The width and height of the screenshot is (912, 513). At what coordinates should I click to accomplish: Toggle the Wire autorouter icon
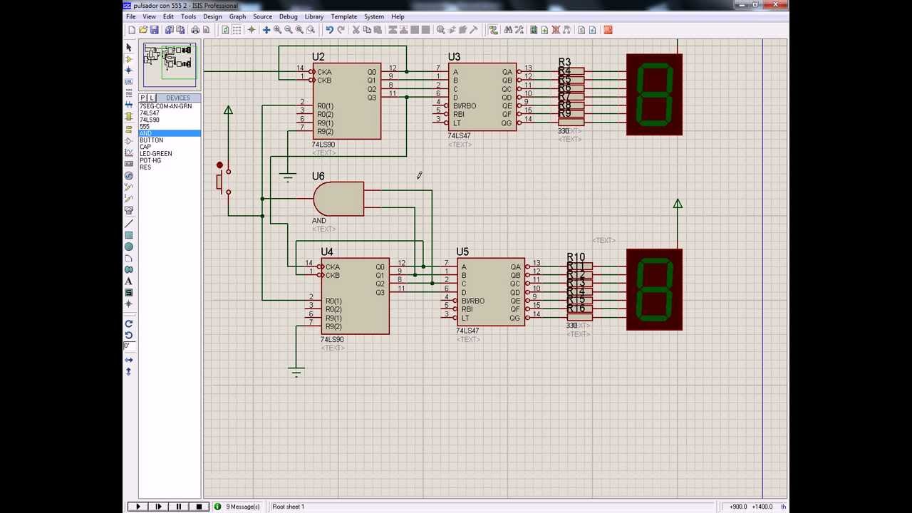[493, 30]
